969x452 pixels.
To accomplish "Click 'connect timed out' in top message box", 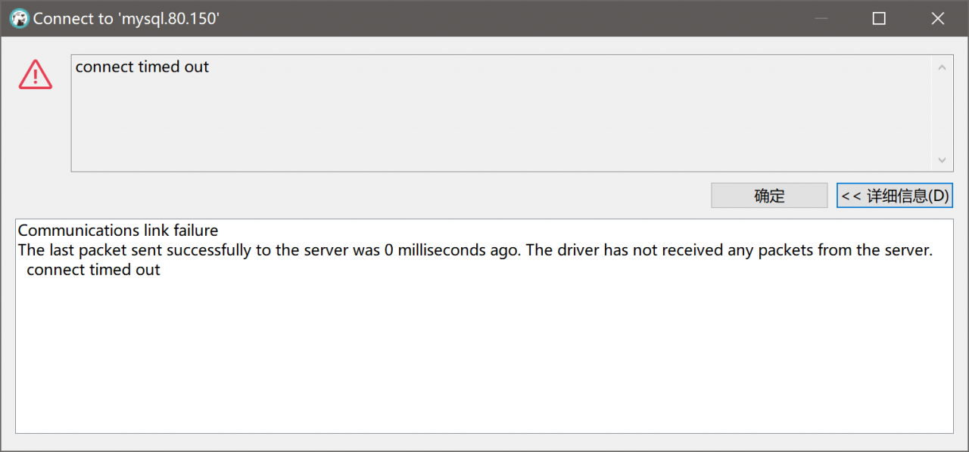I will [x=142, y=67].
